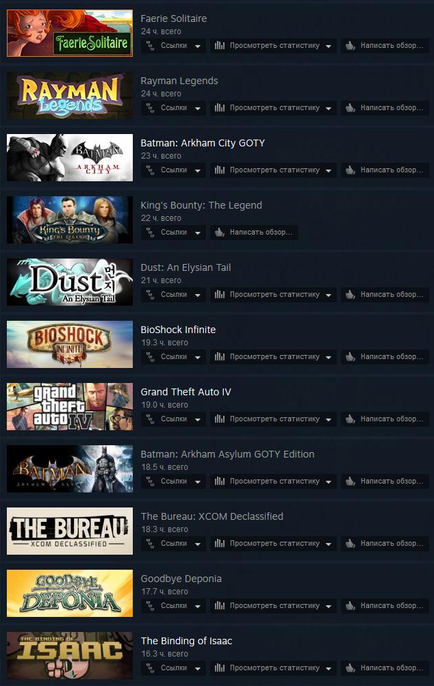The width and height of the screenshot is (434, 686).
Task: Click the stats bar-chart icon for Rayman Legends
Action: 220,107
